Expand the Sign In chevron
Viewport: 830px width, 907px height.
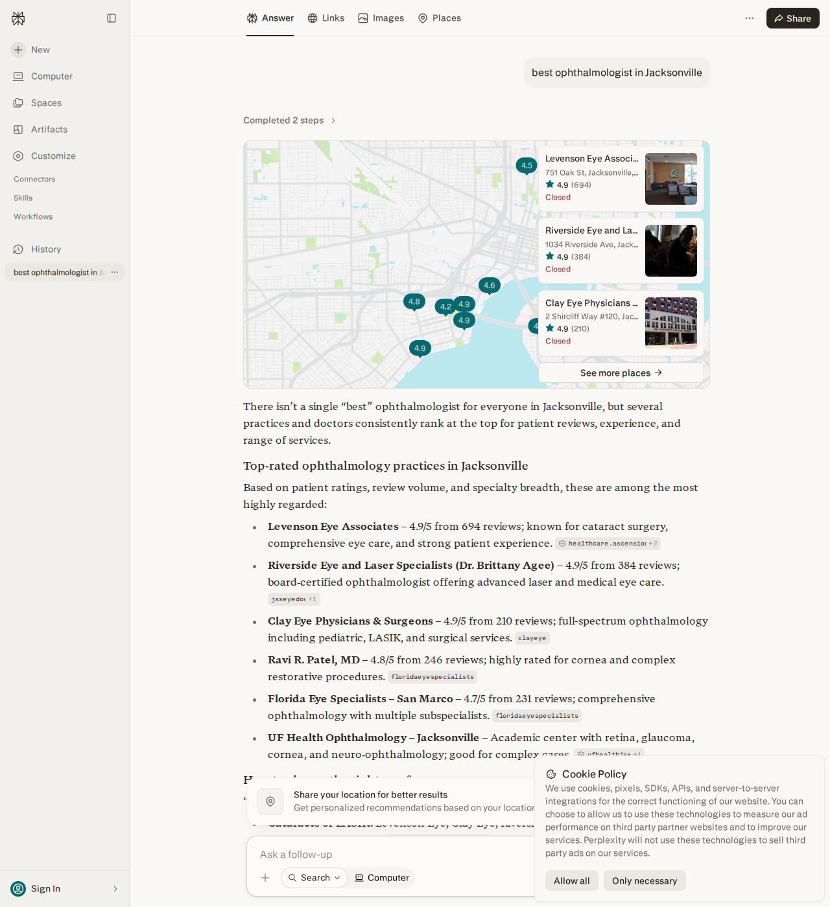click(x=115, y=889)
